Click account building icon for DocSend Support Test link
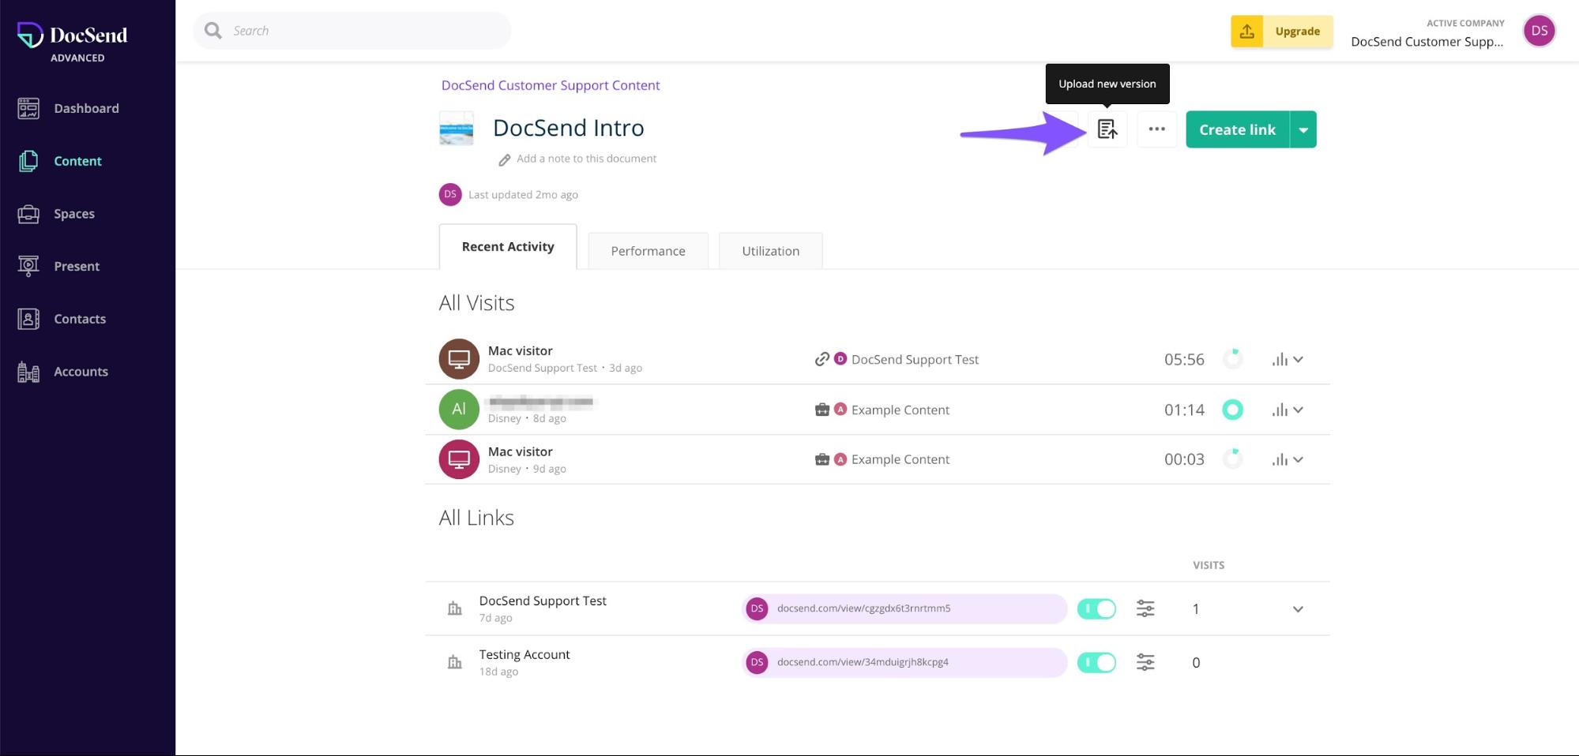Screen dimensions: 1579x756 pyautogui.click(x=454, y=608)
